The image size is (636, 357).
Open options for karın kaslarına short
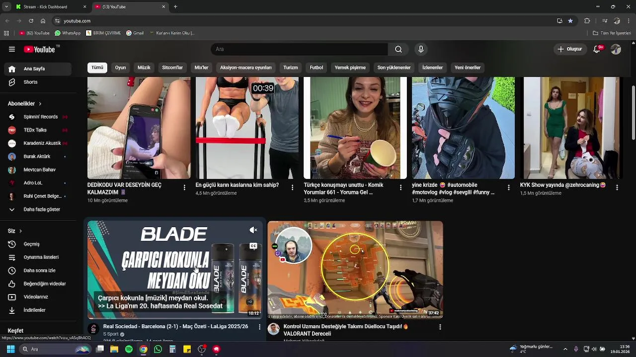click(x=292, y=187)
